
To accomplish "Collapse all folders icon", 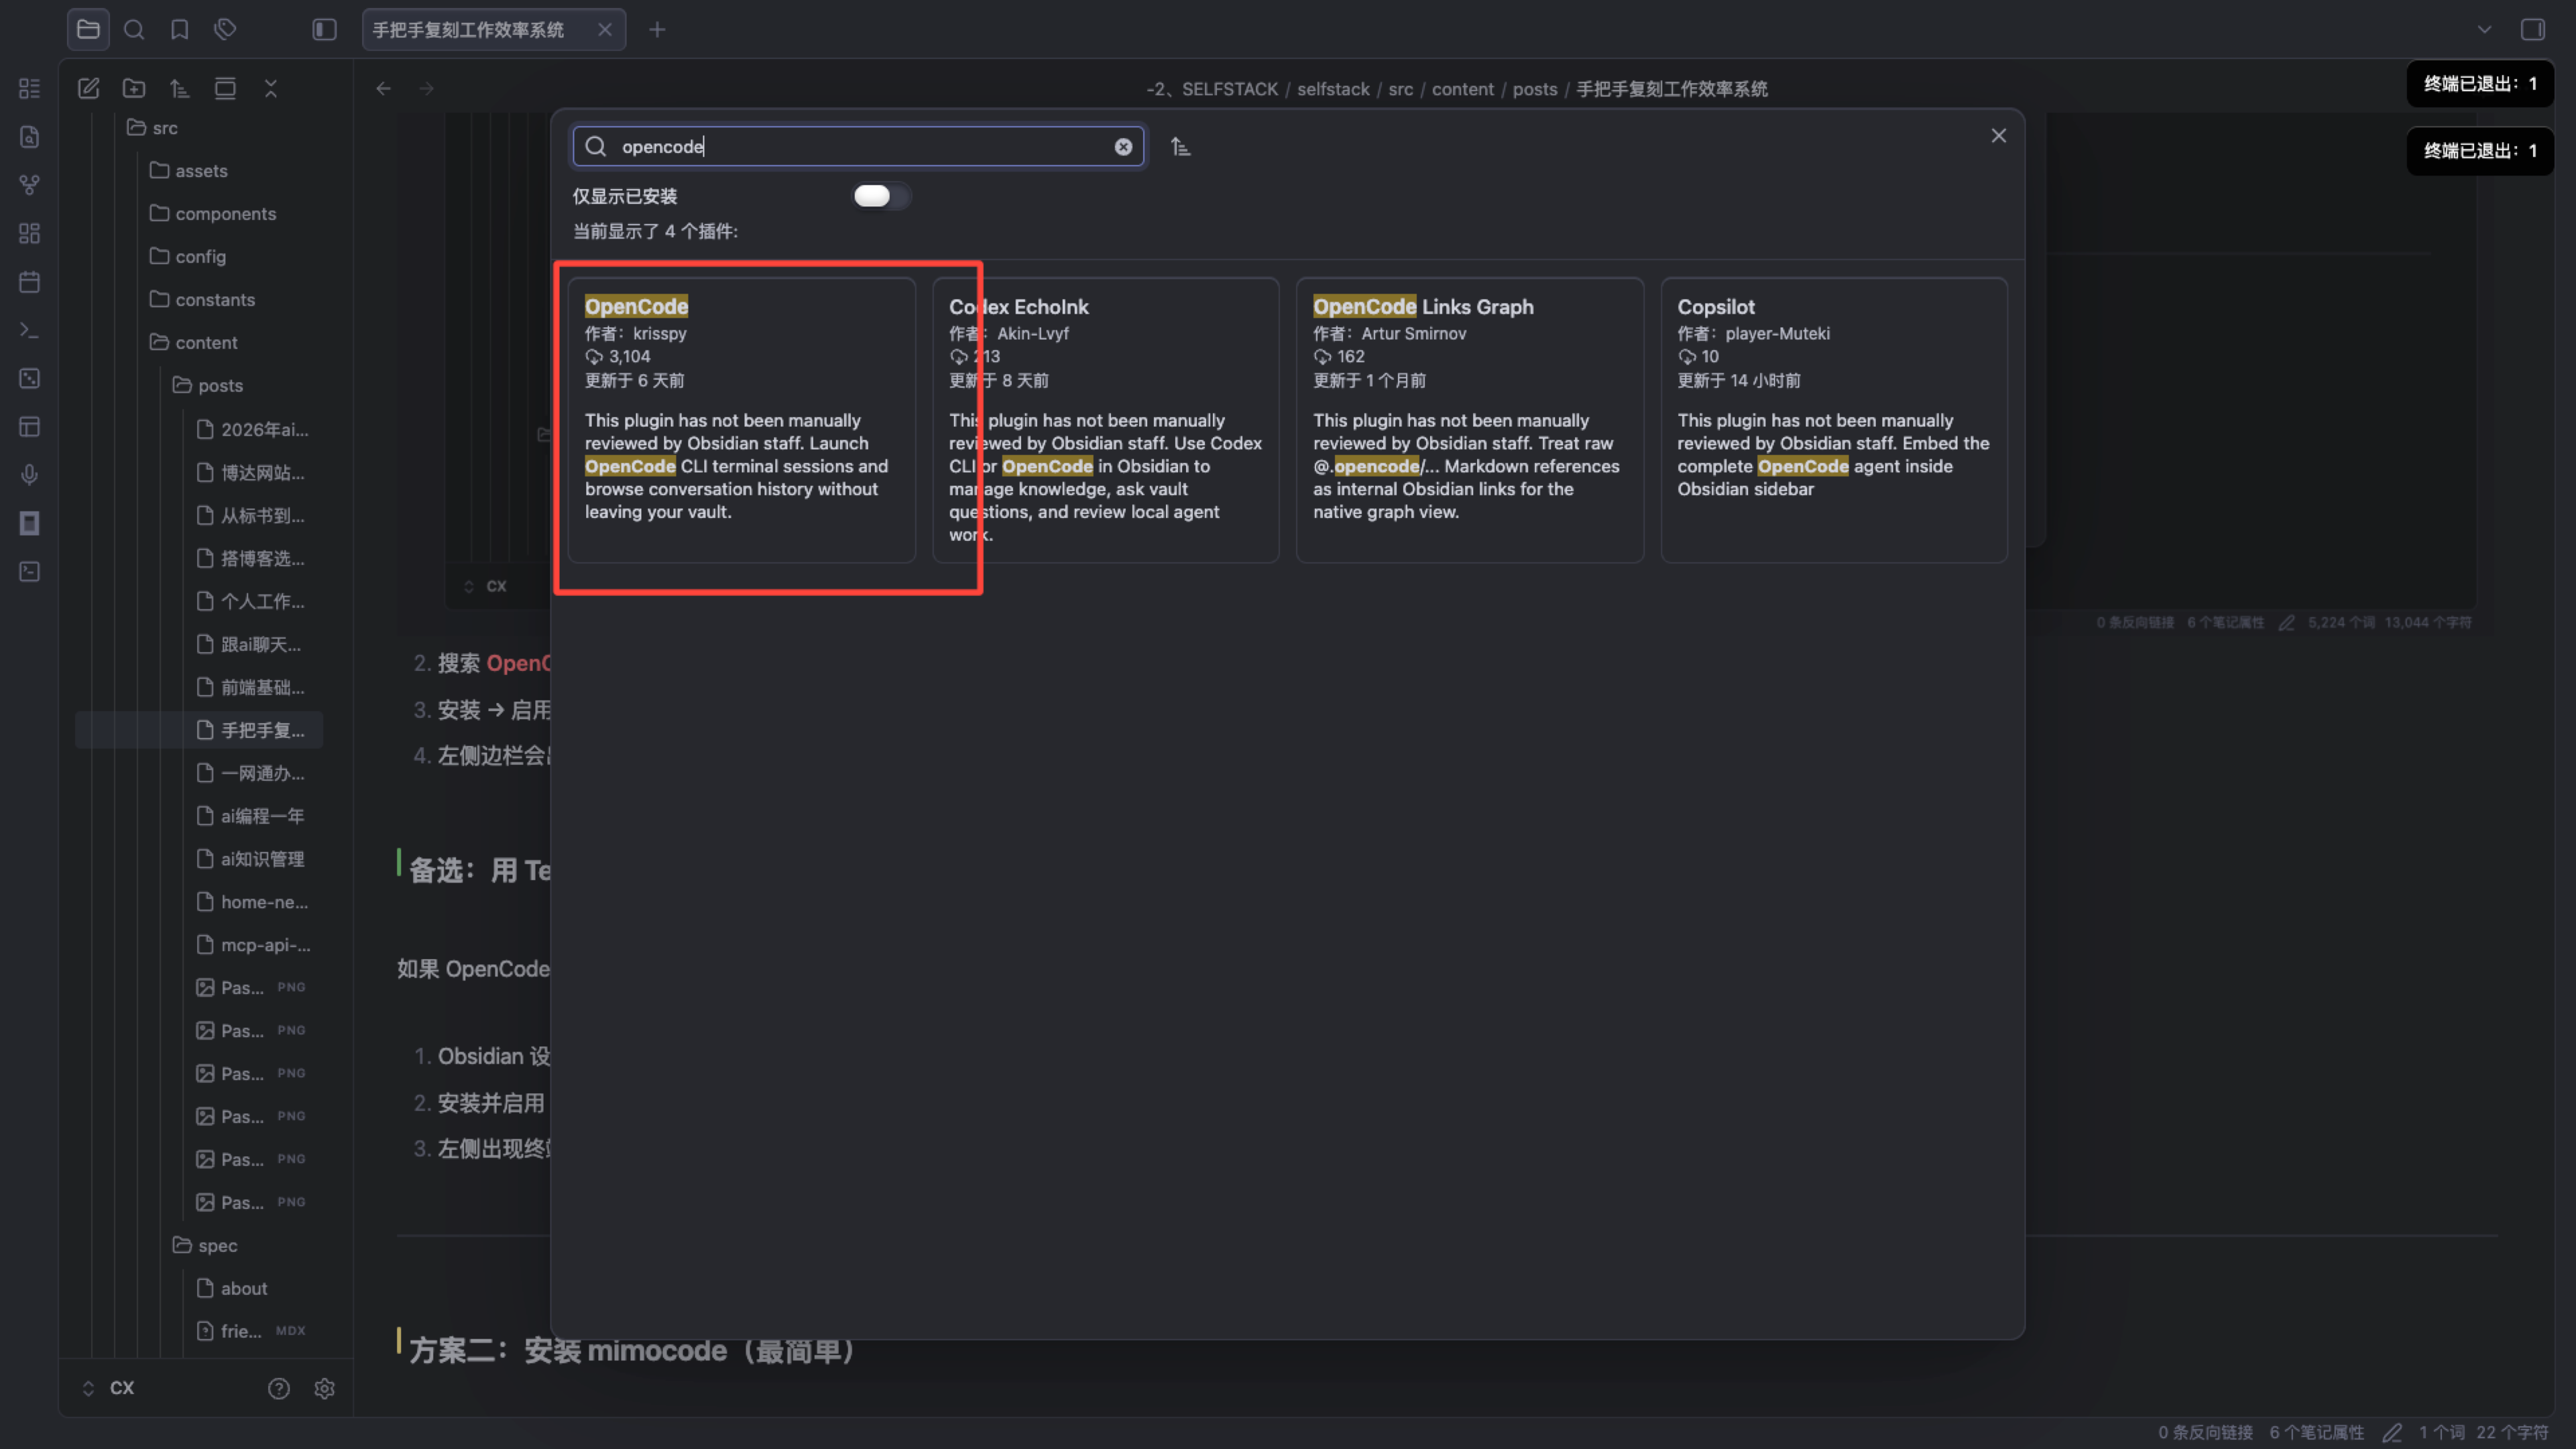I will tap(270, 88).
